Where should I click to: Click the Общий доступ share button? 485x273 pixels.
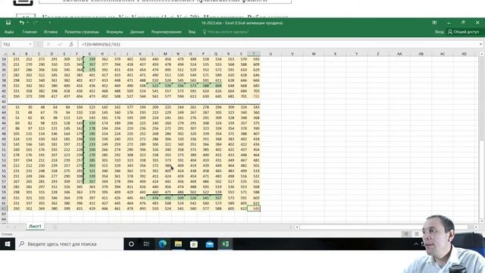463,32
